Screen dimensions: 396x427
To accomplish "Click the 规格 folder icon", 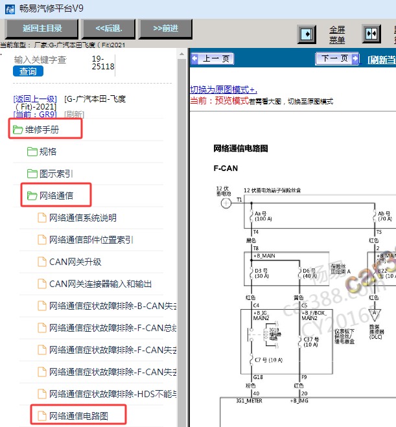I will pos(32,152).
